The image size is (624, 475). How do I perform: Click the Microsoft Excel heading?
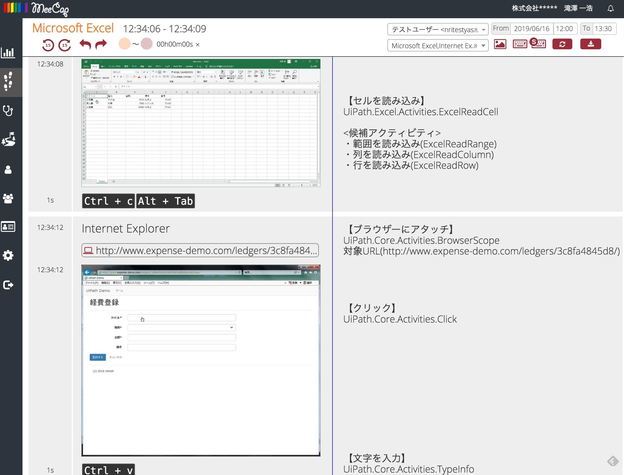pos(73,28)
